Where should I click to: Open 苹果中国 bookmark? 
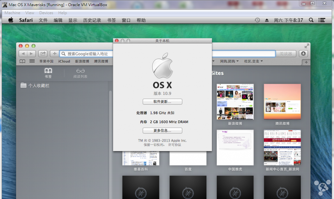click(46, 62)
